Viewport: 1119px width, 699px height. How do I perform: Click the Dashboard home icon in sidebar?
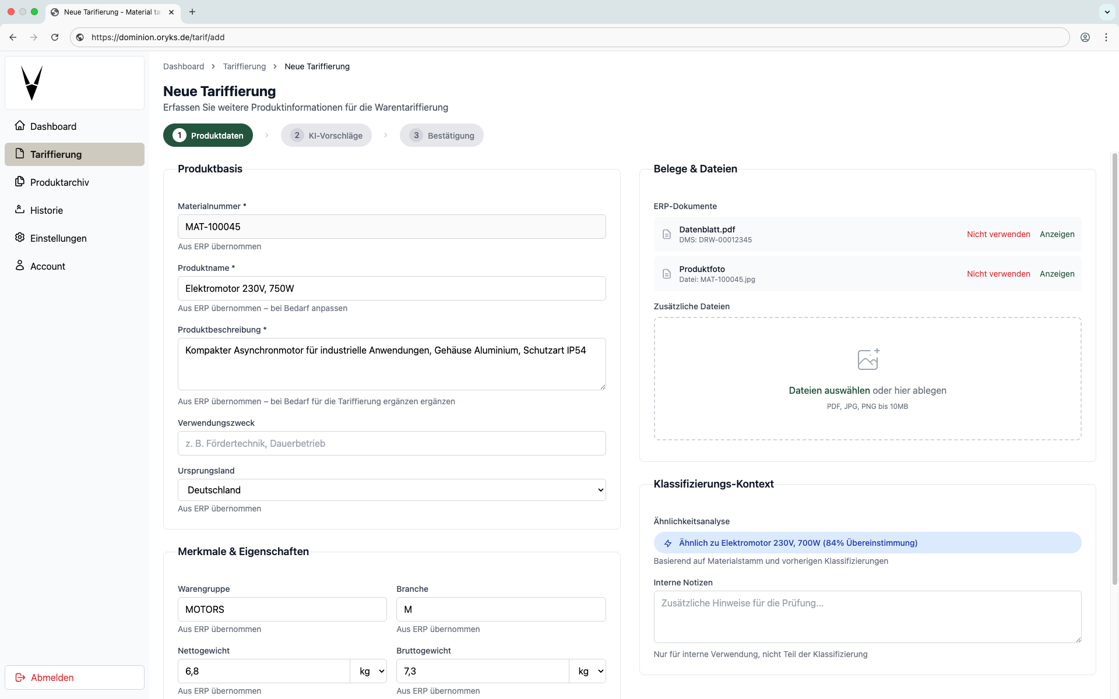point(20,126)
